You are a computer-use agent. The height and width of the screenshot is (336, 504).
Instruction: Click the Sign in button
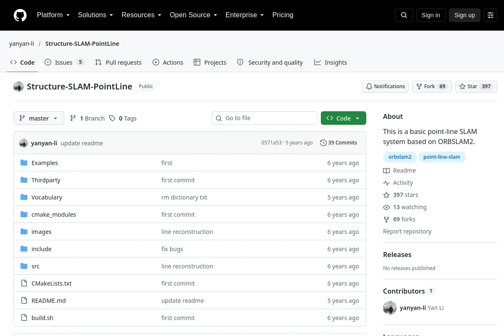[430, 15]
